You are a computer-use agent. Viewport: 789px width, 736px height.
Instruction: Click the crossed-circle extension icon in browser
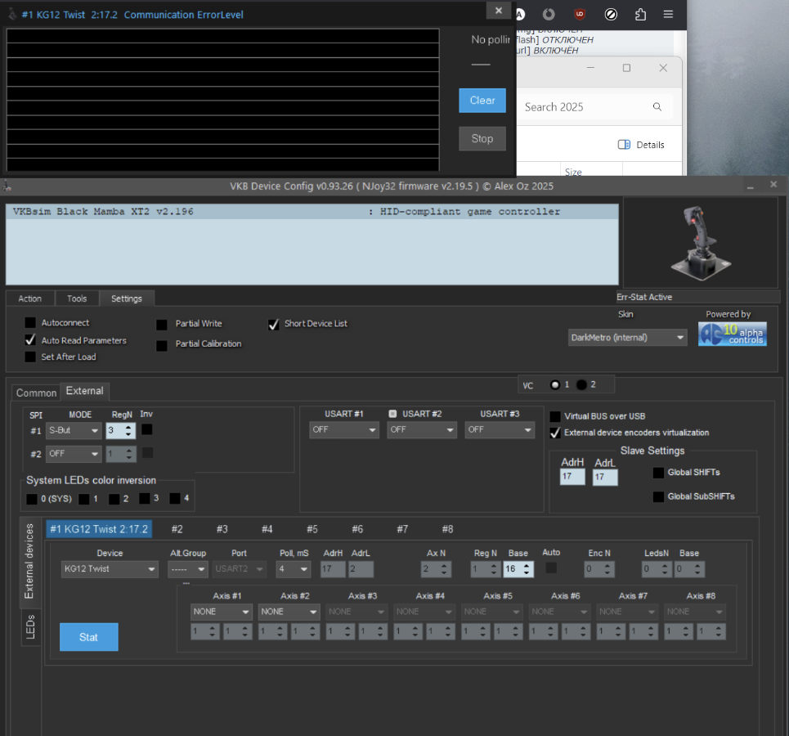(611, 14)
